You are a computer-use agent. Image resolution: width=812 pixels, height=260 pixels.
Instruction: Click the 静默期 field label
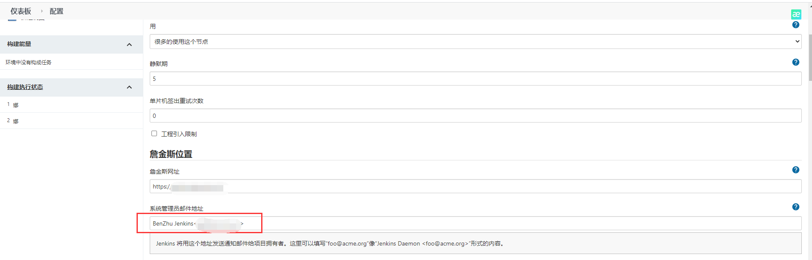point(159,64)
